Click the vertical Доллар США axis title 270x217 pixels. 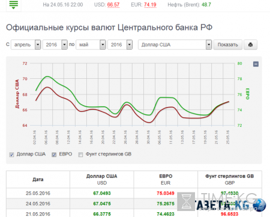[x=17, y=94]
